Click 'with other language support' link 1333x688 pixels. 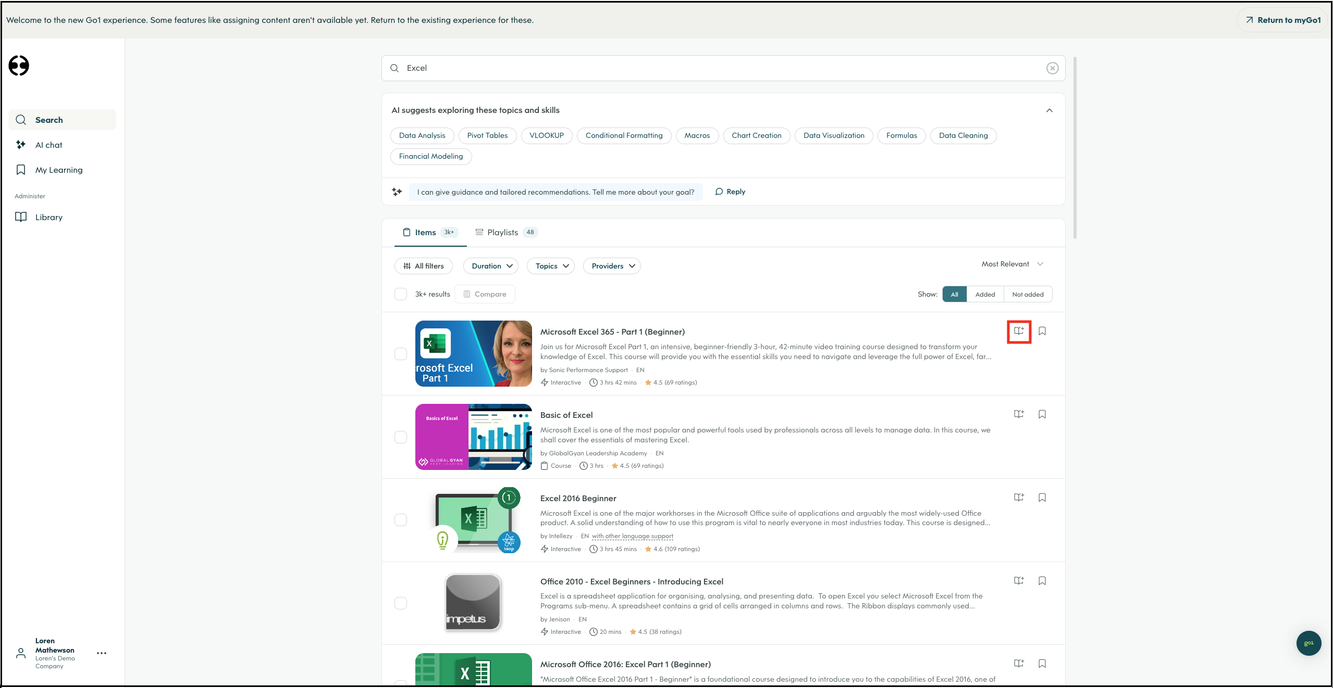[632, 536]
